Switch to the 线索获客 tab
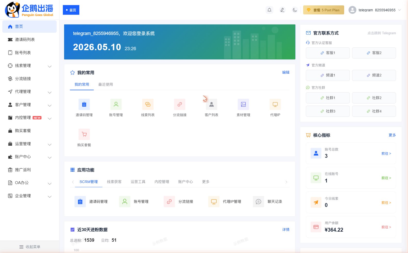408x253 pixels. 114,182
